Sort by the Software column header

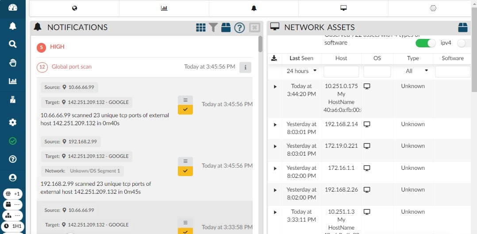pyautogui.click(x=453, y=58)
